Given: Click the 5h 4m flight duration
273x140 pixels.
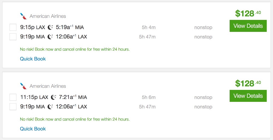Looking at the screenshot, I should (149, 27).
